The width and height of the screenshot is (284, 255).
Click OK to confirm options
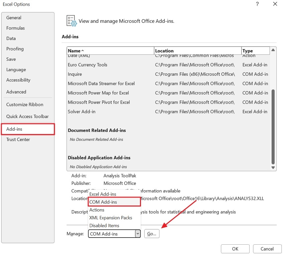pyautogui.click(x=235, y=249)
